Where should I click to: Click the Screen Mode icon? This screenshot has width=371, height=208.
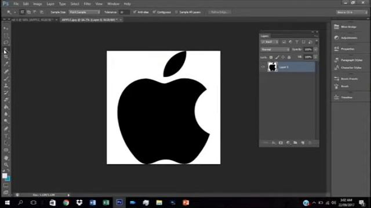[x=6, y=192]
